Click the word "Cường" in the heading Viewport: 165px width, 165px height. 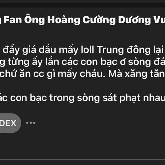pyautogui.click(x=99, y=20)
